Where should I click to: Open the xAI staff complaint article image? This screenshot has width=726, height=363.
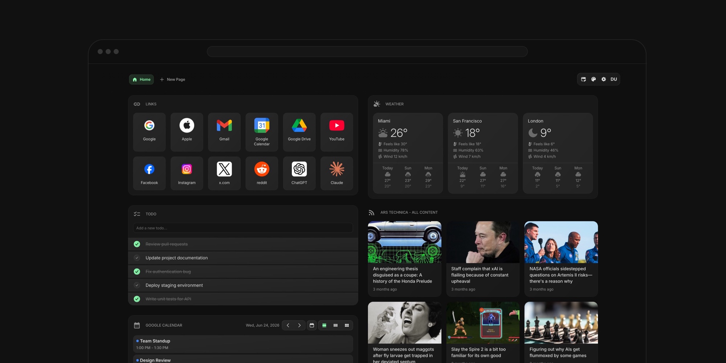tap(483, 242)
